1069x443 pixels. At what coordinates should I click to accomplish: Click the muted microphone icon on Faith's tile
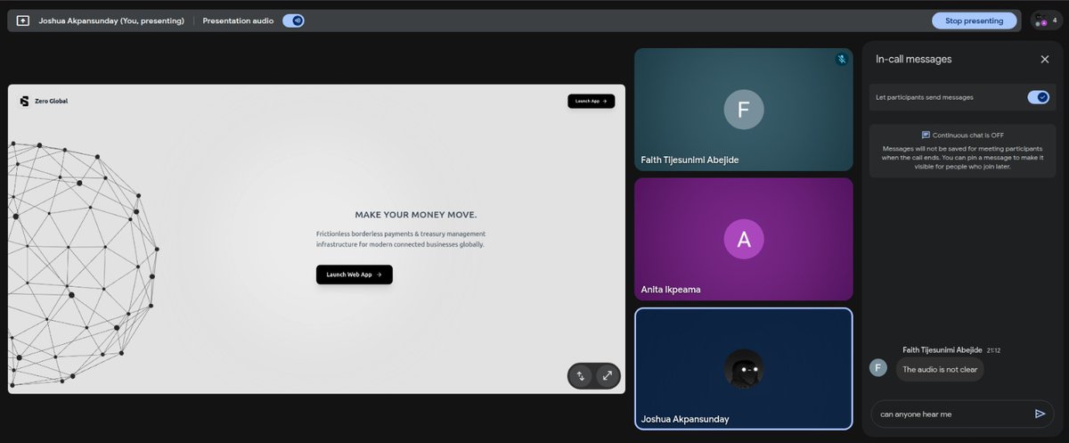coord(841,60)
